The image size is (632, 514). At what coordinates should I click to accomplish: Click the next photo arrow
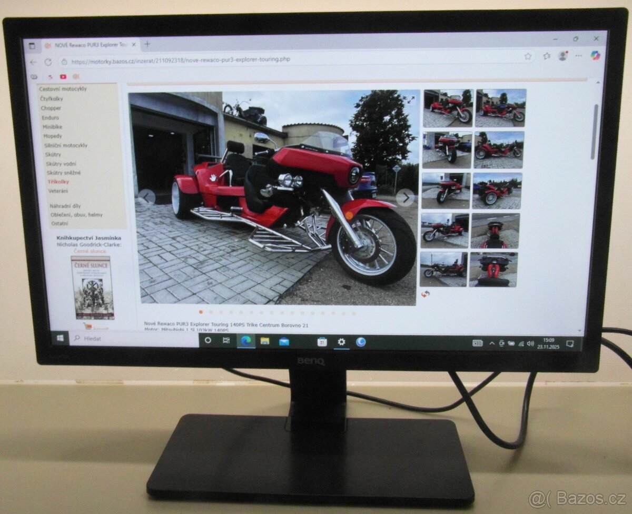(405, 196)
